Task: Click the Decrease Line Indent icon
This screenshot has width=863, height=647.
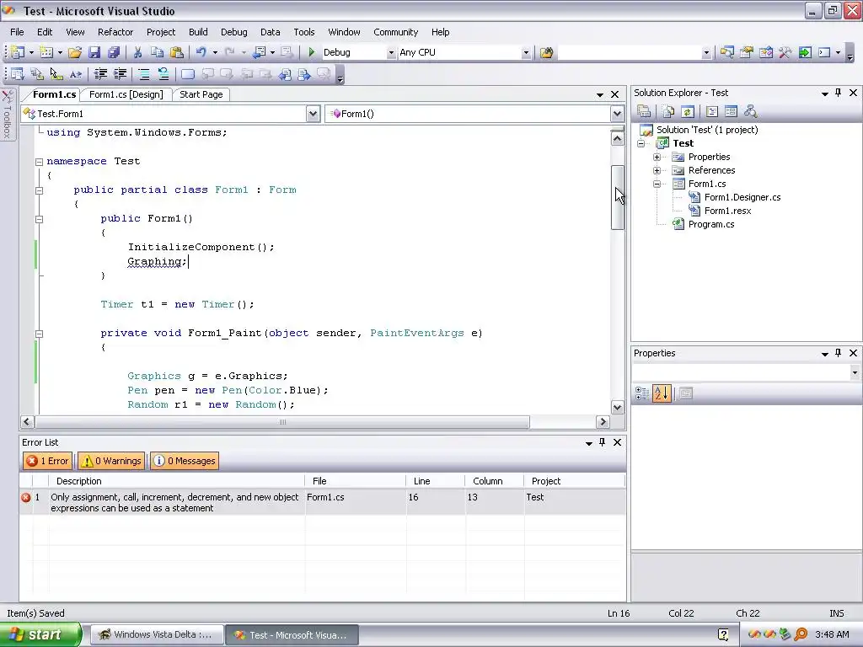Action: point(100,74)
